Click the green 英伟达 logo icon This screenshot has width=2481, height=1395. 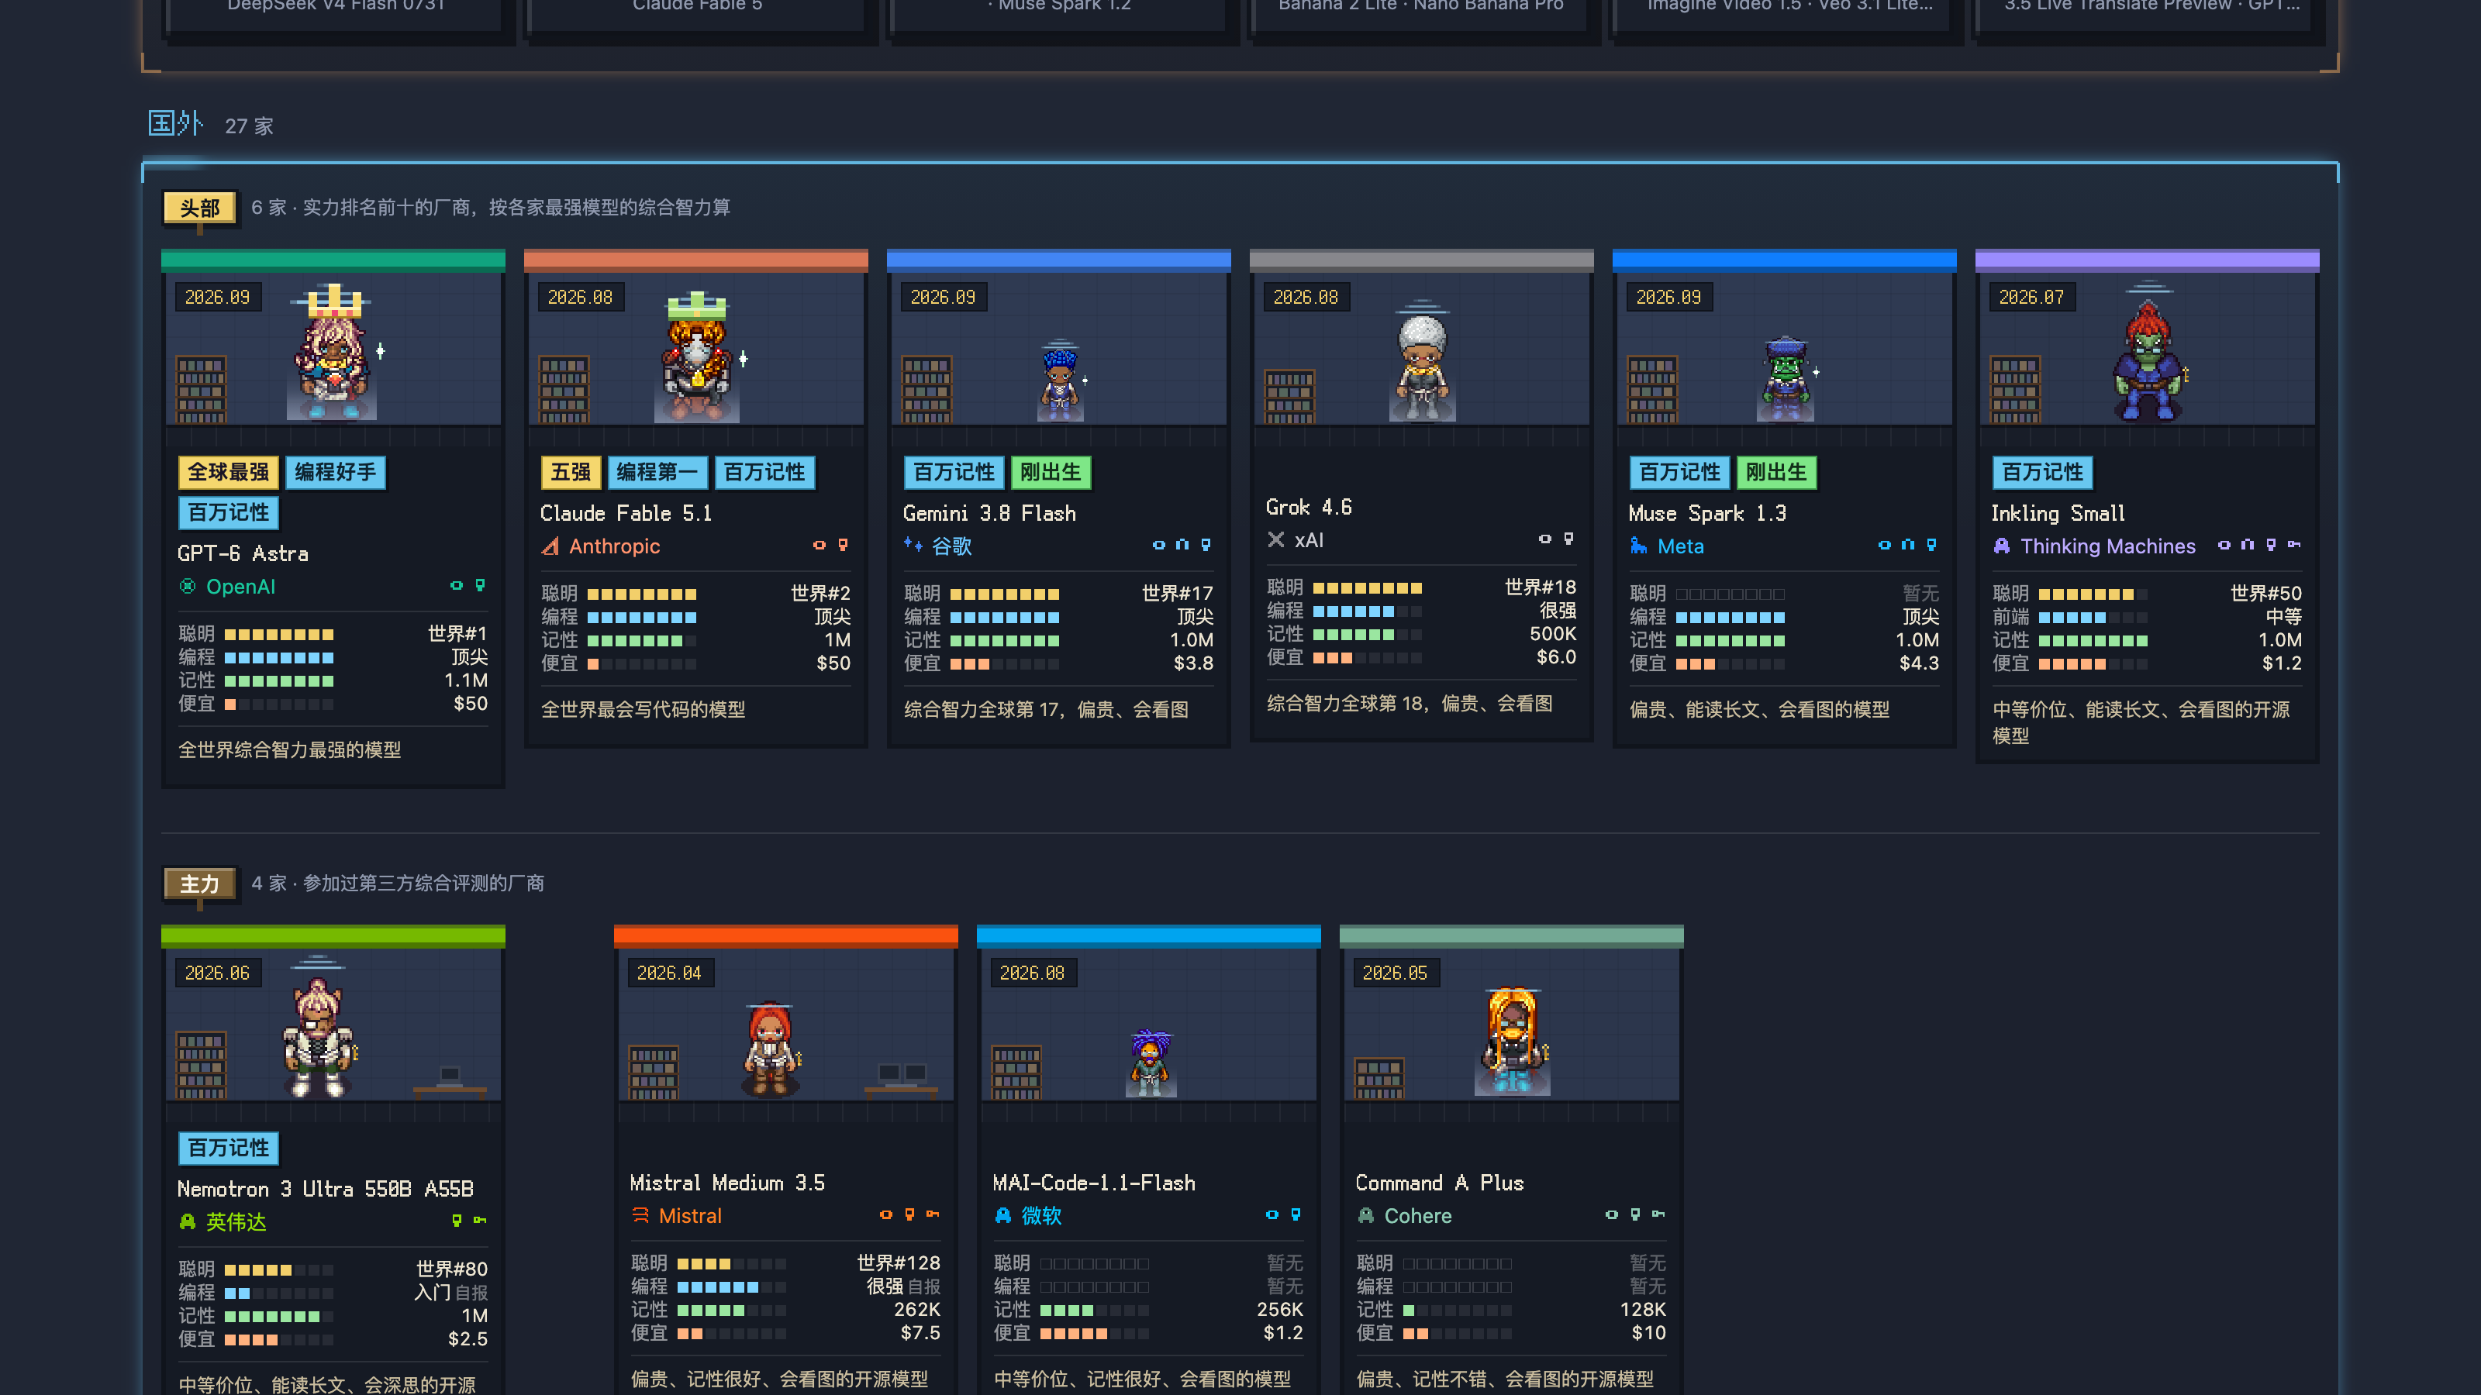point(188,1221)
